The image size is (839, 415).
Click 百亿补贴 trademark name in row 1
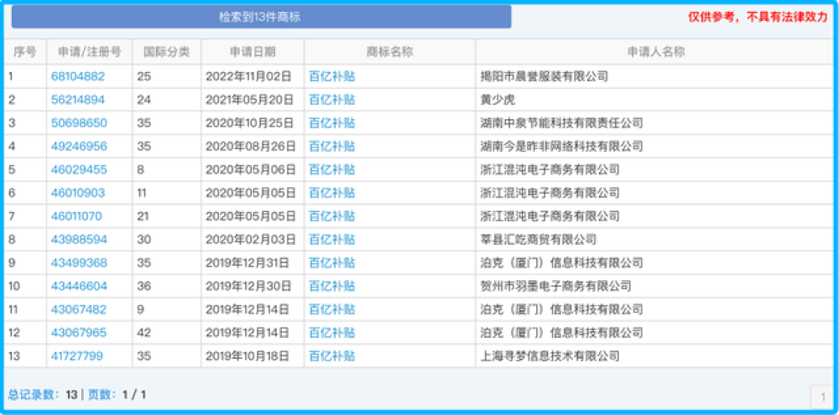[332, 76]
